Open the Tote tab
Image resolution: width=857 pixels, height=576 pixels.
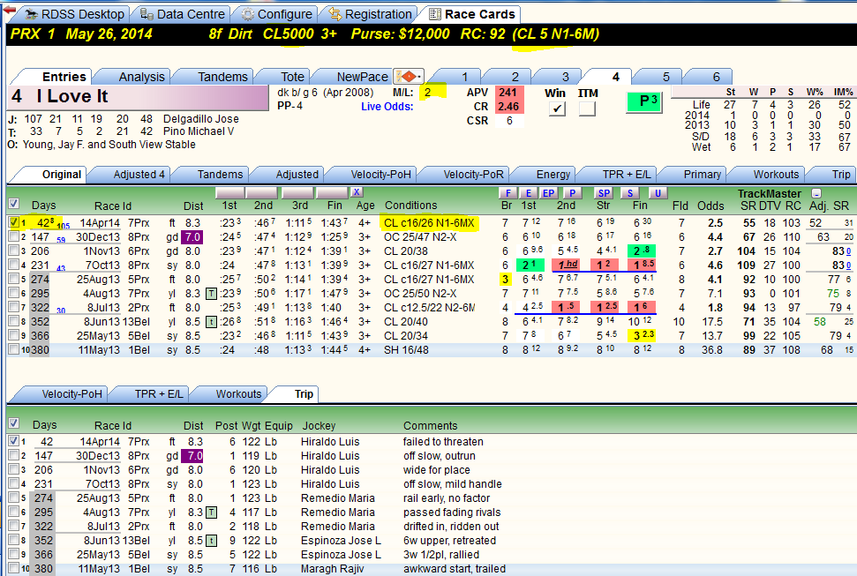pyautogui.click(x=292, y=77)
